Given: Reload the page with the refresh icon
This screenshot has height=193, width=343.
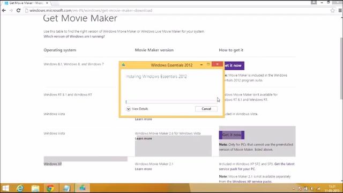Looking at the screenshot, I should pos(18,10).
